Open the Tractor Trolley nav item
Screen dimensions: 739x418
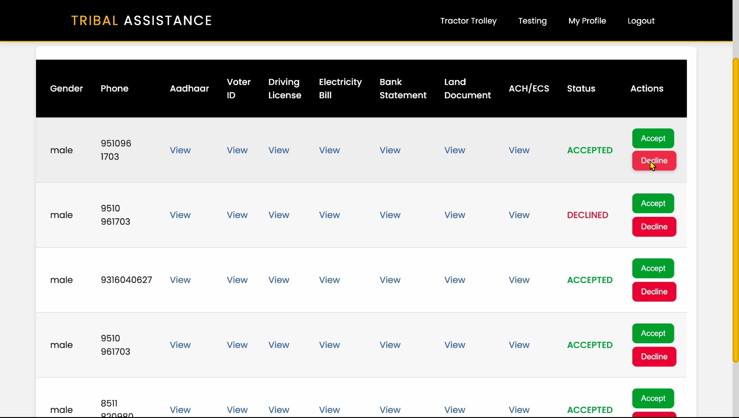[x=468, y=21]
